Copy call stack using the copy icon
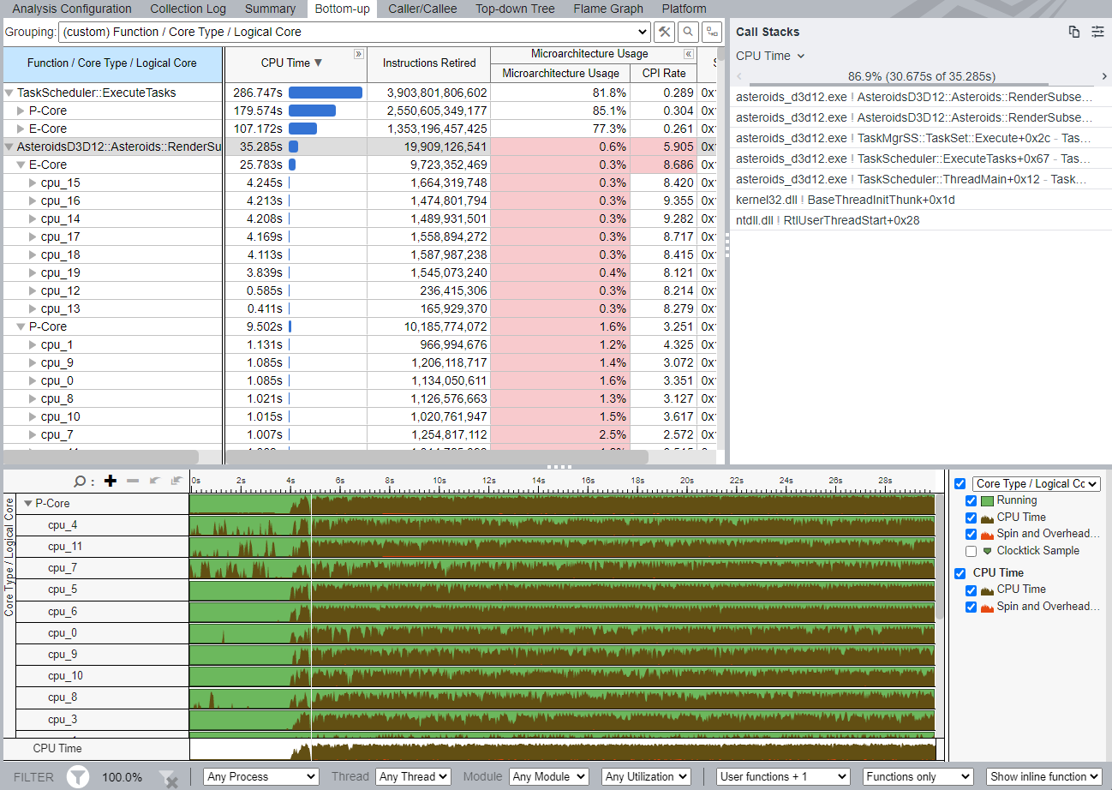The image size is (1112, 790). point(1074,32)
